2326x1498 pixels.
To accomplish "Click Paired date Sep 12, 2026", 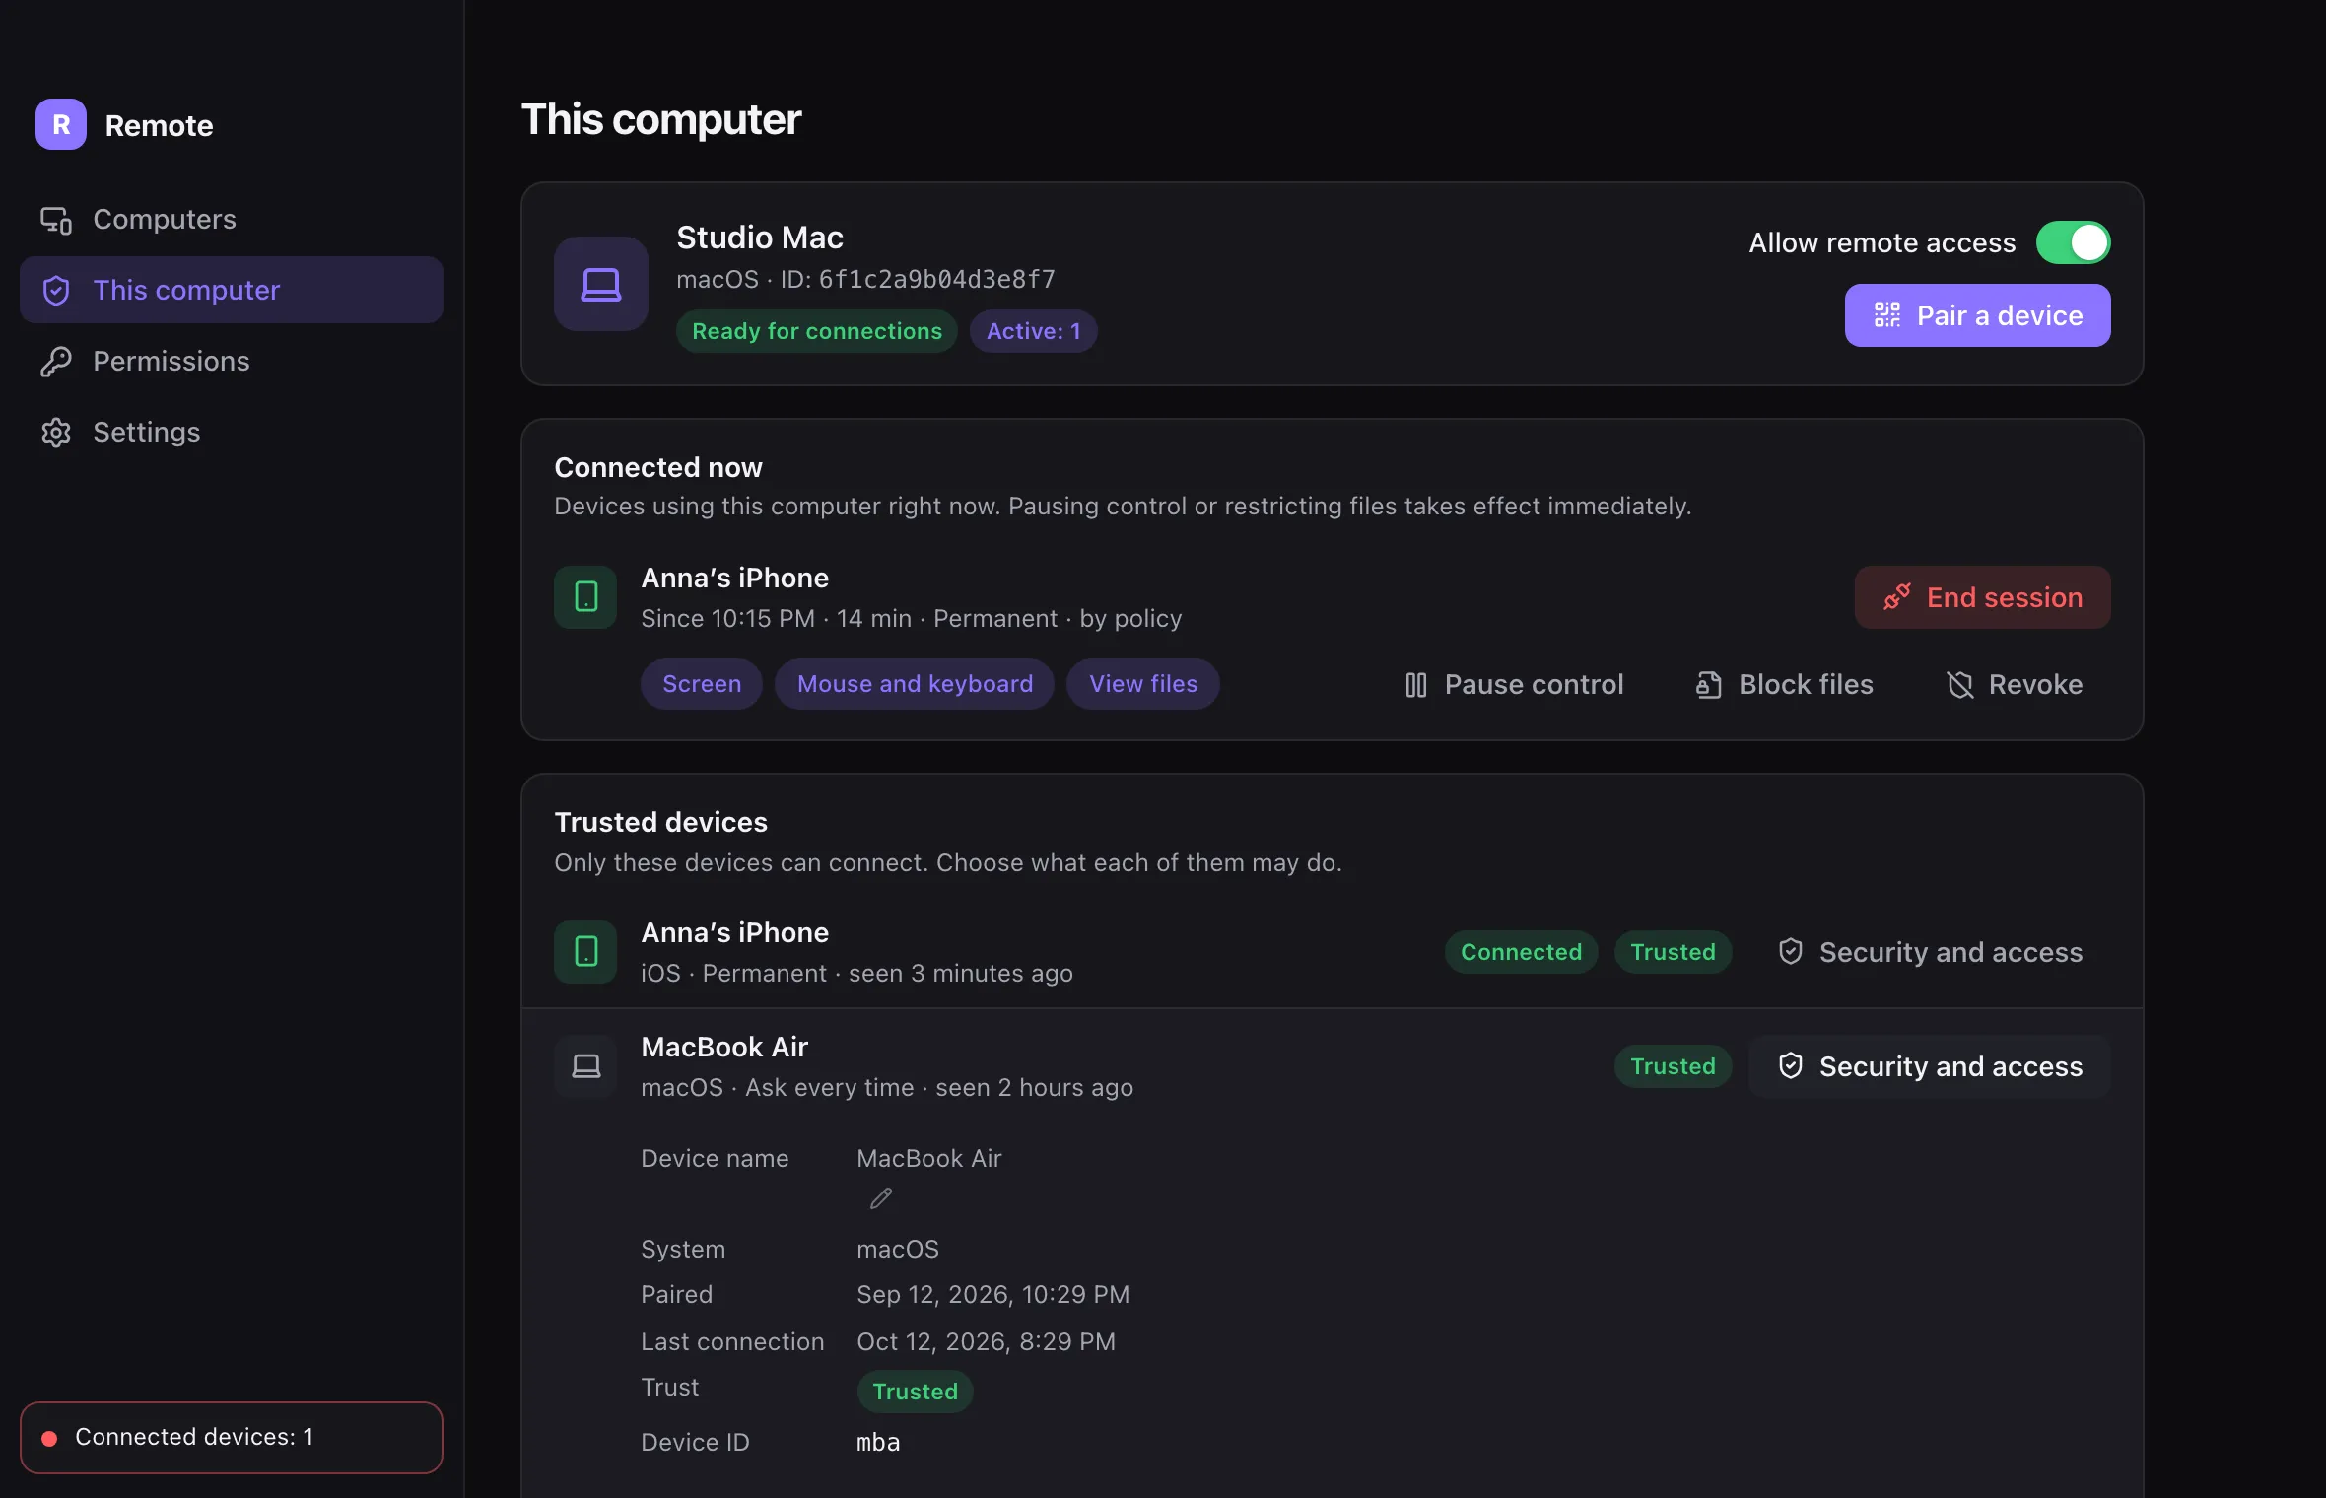I will [x=992, y=1295].
